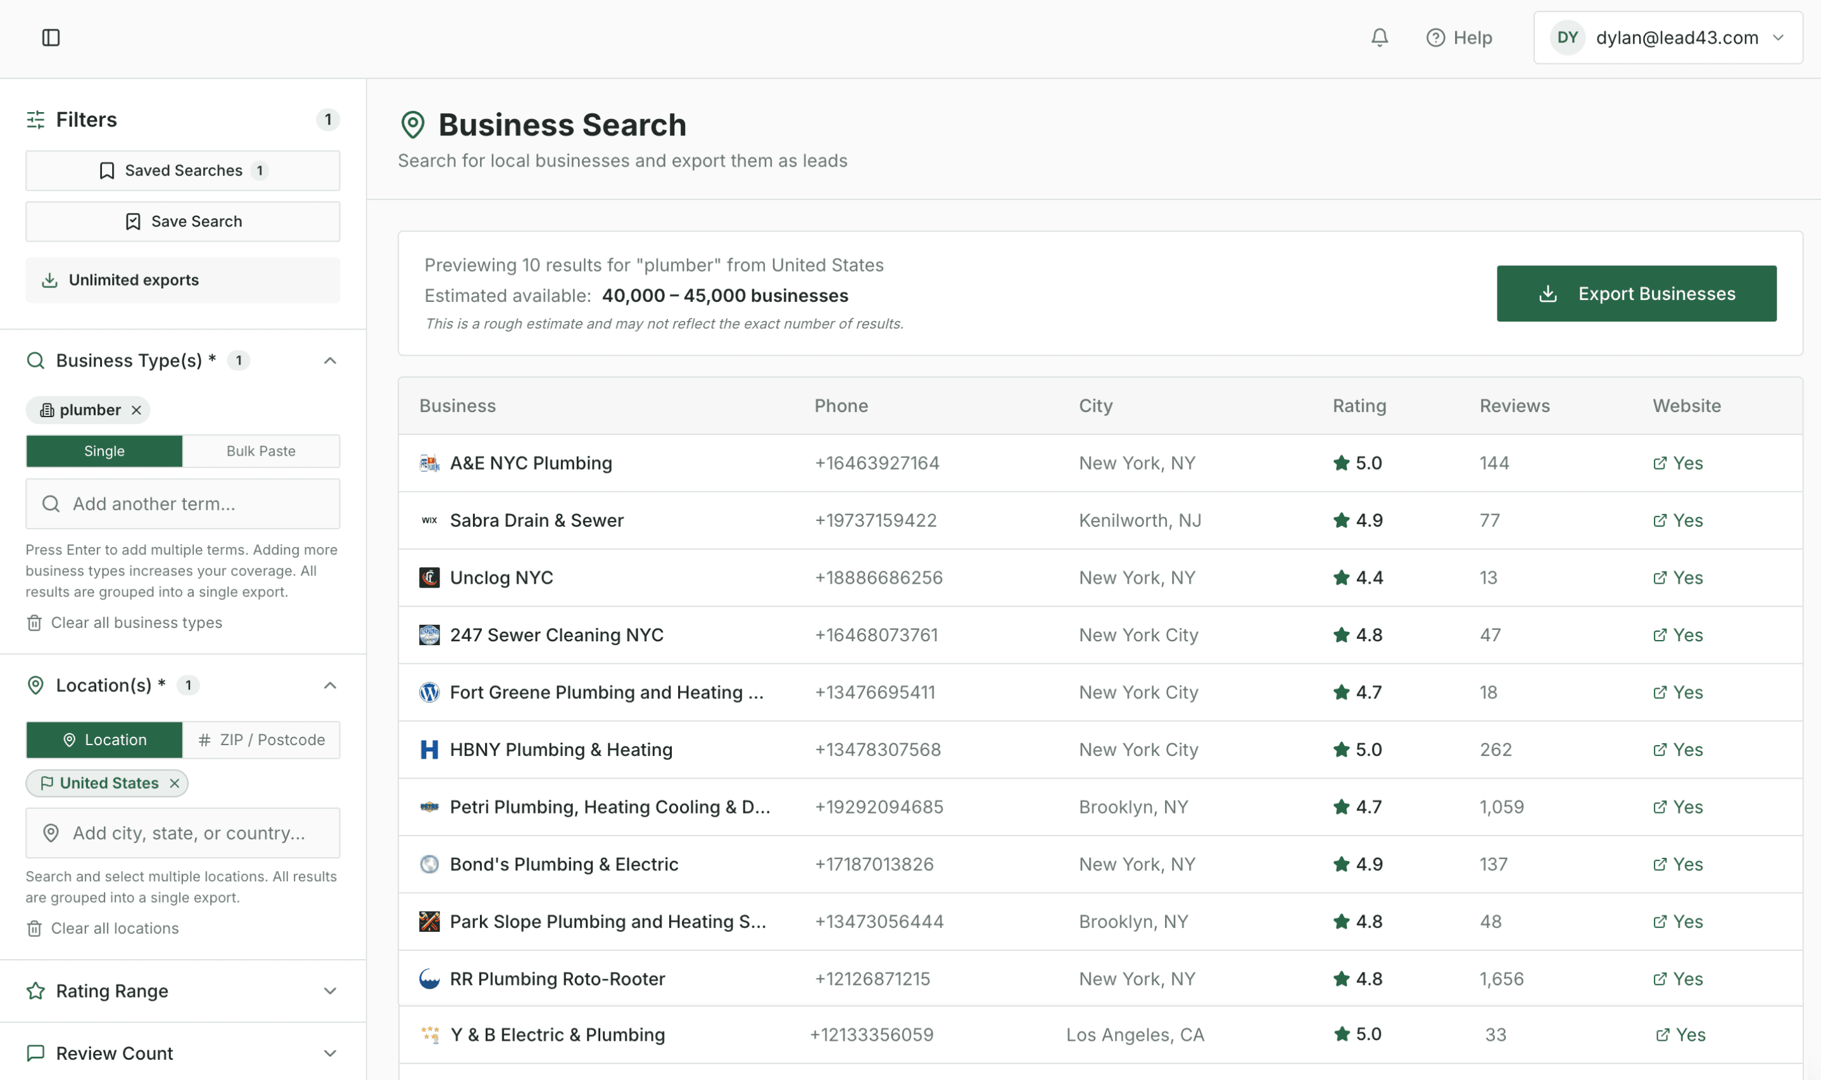Viewport: 1821px width, 1080px height.
Task: Switch to ZIP / Postcode entry
Action: 261,739
